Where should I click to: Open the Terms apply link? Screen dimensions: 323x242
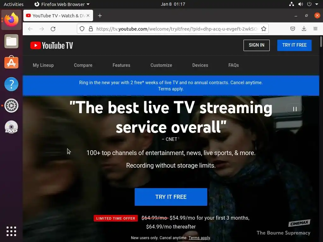[199, 238]
